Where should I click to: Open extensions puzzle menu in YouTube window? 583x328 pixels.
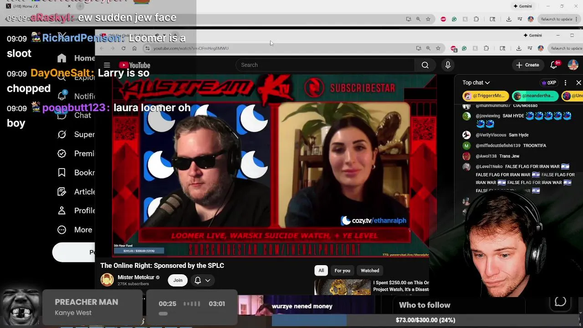coord(486,48)
